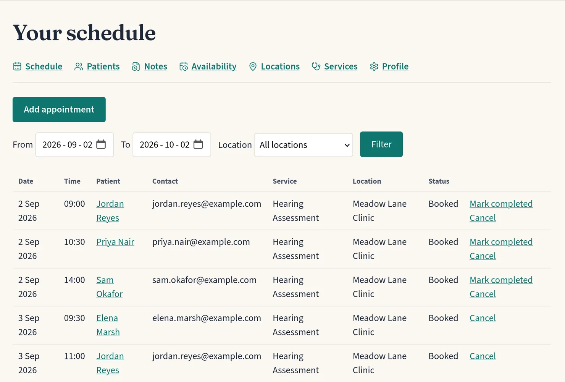Viewport: 565px width, 382px height.
Task: Cancel Sam Okafor 14:00 appointment
Action: pyautogui.click(x=483, y=294)
